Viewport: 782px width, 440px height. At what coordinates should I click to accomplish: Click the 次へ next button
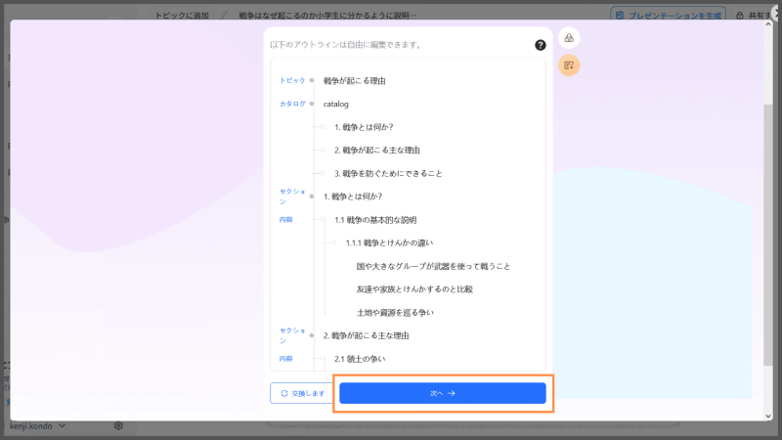443,393
